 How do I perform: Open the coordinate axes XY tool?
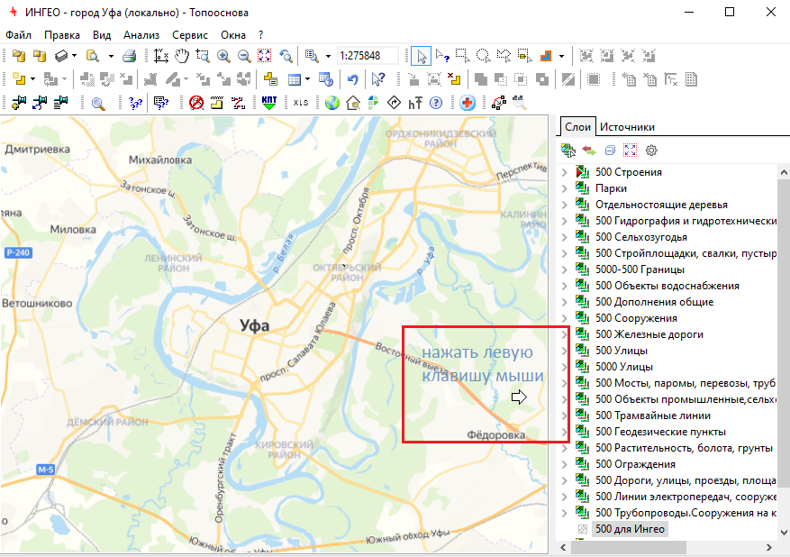pyautogui.click(x=160, y=56)
